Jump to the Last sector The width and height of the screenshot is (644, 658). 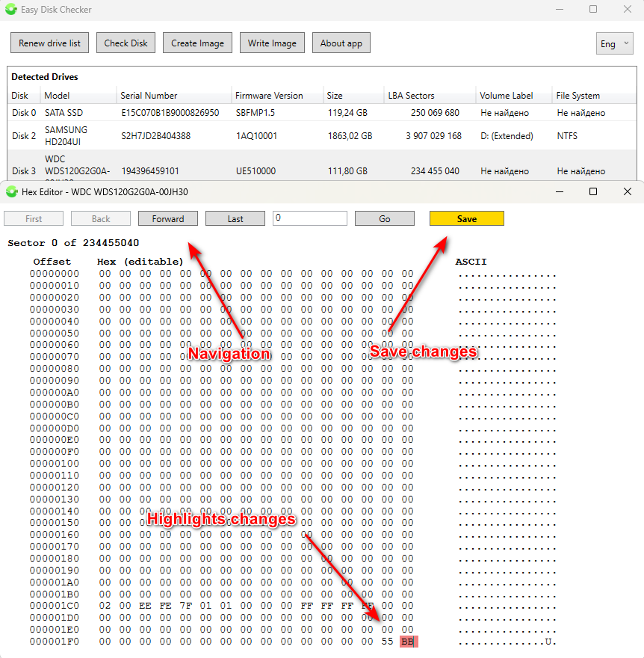pos(235,218)
